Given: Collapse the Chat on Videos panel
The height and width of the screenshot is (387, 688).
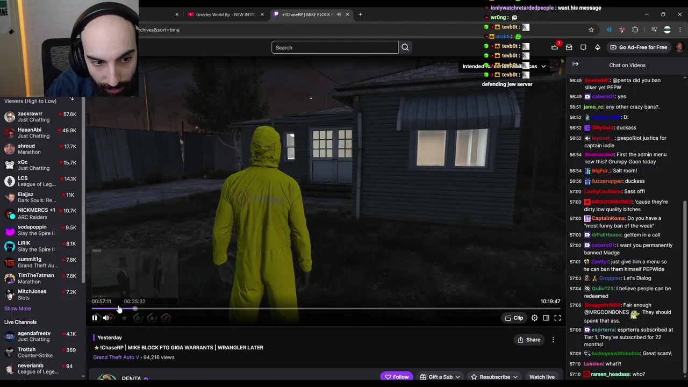Looking at the screenshot, I should coord(576,64).
